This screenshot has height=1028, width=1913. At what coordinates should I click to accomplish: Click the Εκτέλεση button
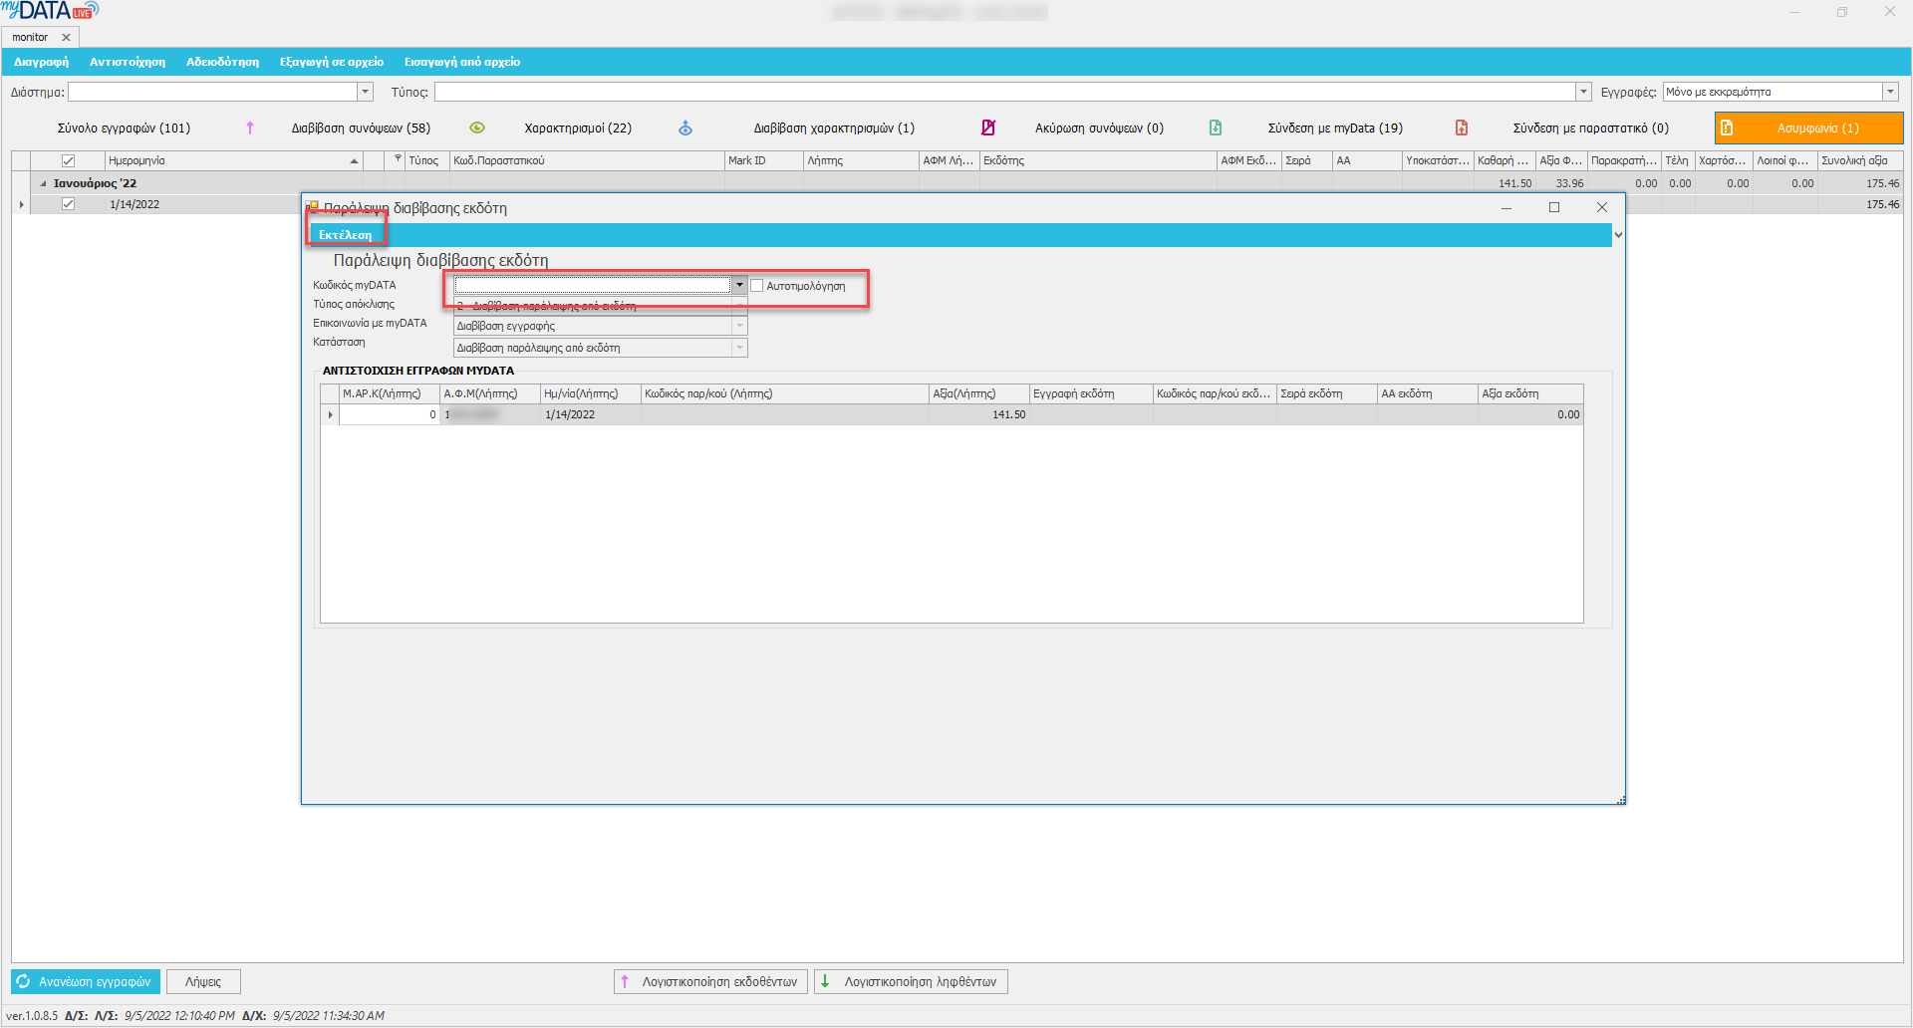coord(345,235)
